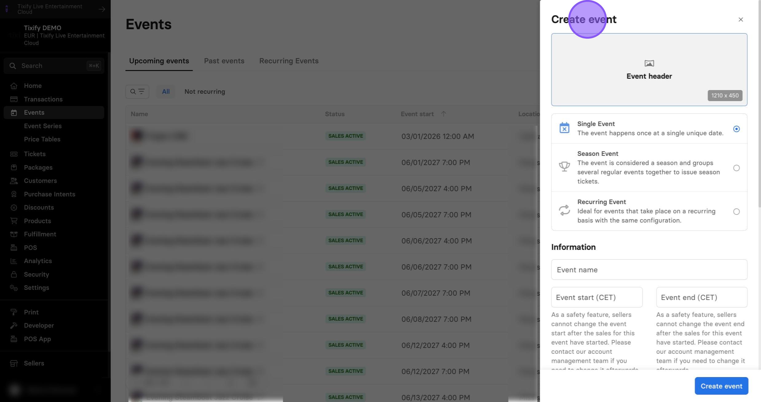
Task: Go to Home in the sidebar
Action: [54, 86]
